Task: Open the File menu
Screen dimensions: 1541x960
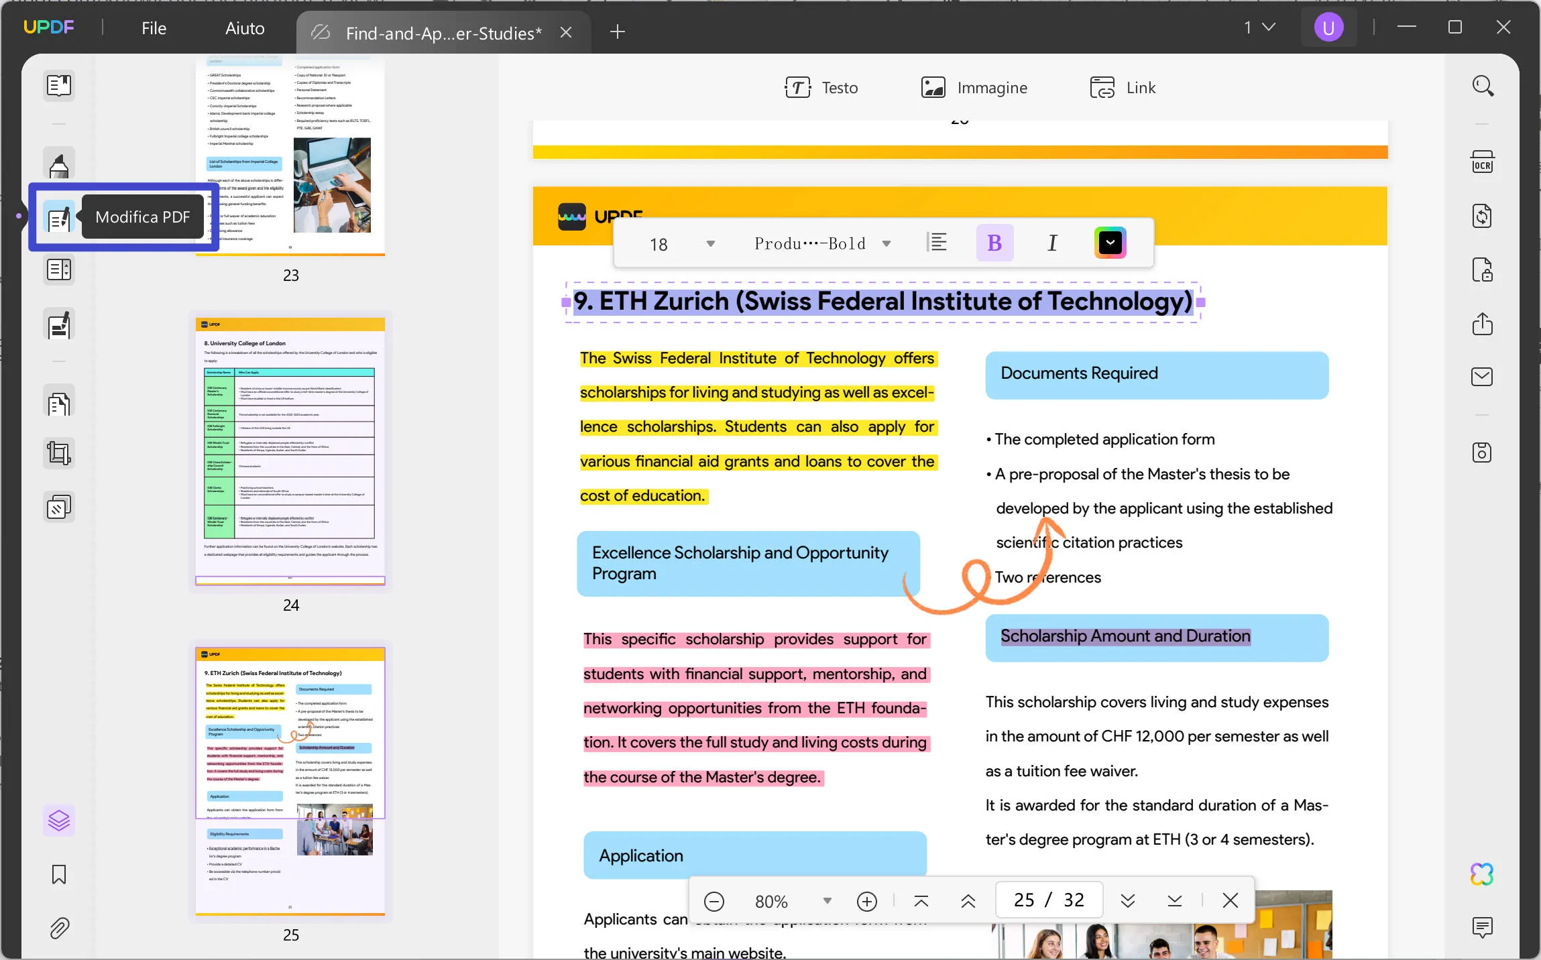Action: [x=154, y=28]
